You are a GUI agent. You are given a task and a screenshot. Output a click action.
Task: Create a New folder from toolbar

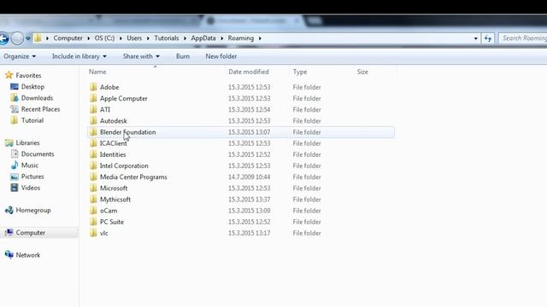pos(221,56)
